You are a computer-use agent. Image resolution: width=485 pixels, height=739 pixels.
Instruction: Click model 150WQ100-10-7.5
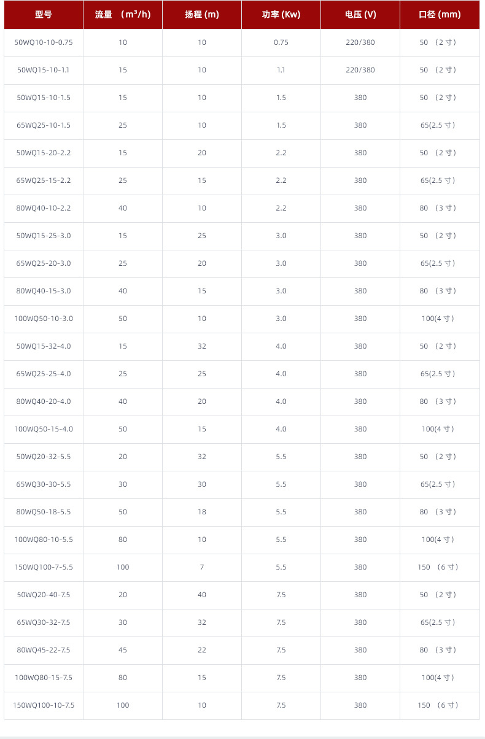[x=44, y=705]
